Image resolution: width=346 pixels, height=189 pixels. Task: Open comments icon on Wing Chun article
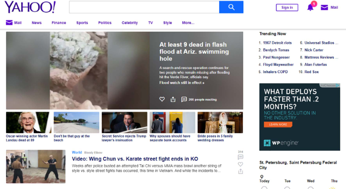tap(241, 157)
